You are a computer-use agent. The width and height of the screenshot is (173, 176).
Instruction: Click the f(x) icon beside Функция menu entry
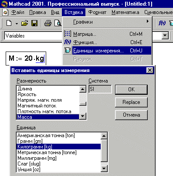pos(68,42)
